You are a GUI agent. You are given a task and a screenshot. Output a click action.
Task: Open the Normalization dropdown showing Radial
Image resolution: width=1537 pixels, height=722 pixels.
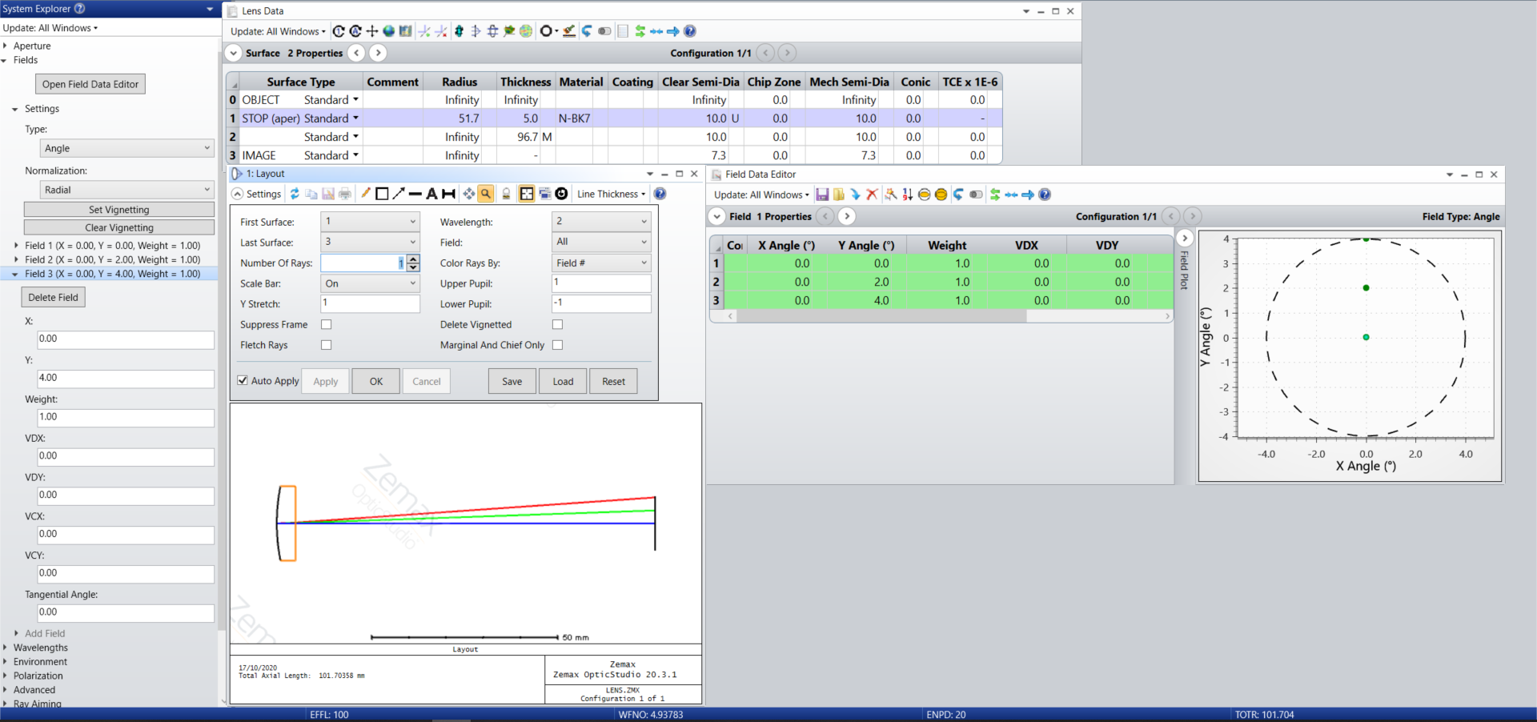[x=127, y=190]
